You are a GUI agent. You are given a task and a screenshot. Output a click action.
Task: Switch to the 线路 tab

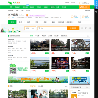(x=29, y=22)
